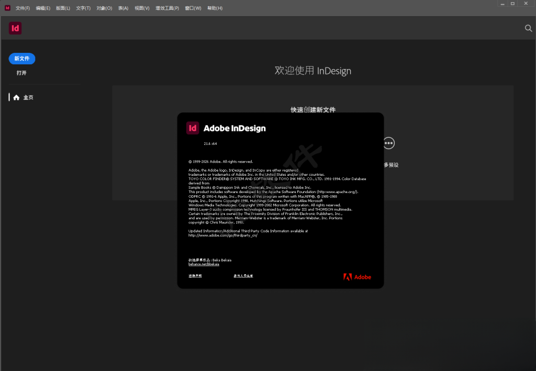
Task: Open the 法律声明 link in dialog
Action: pyautogui.click(x=195, y=276)
